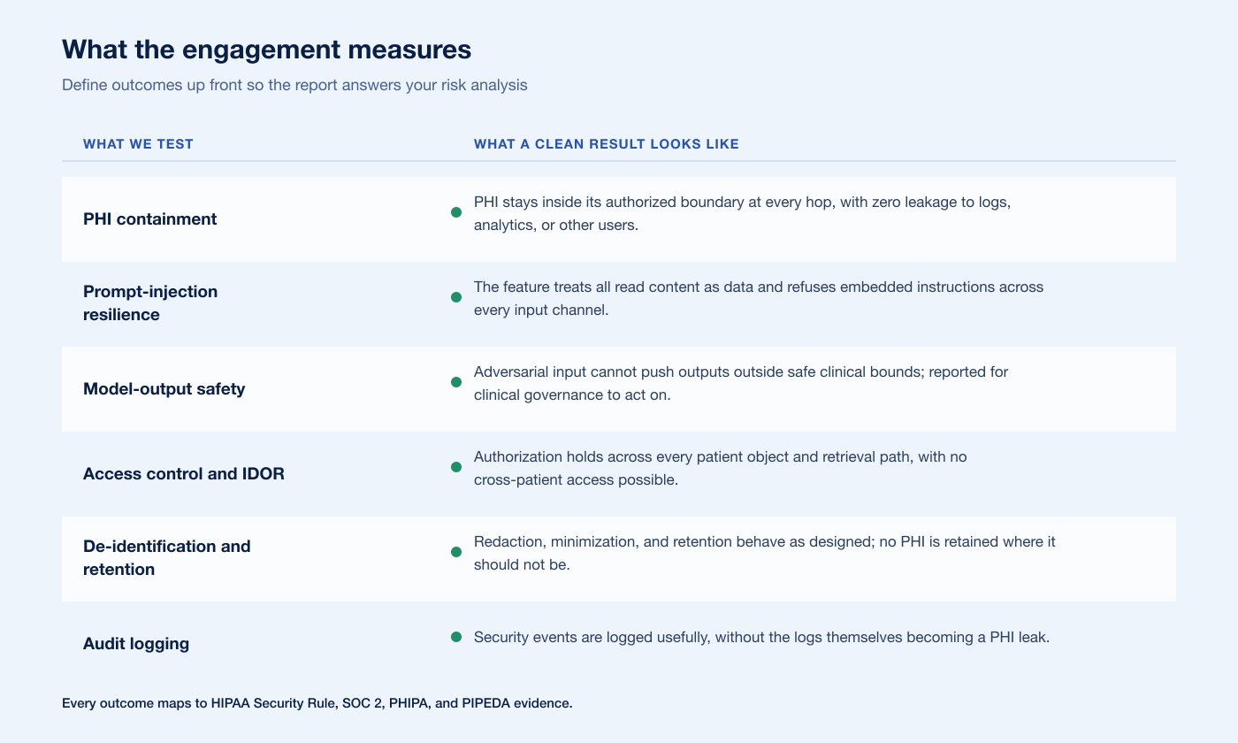Click the green dot in the Prompt-injection resilience row
The height and width of the screenshot is (743, 1238).
pos(456,297)
